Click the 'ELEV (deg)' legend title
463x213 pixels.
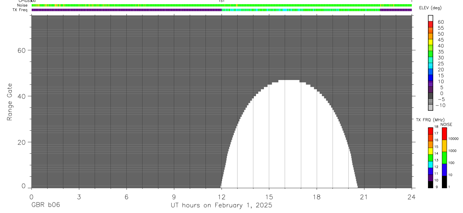tap(430, 8)
